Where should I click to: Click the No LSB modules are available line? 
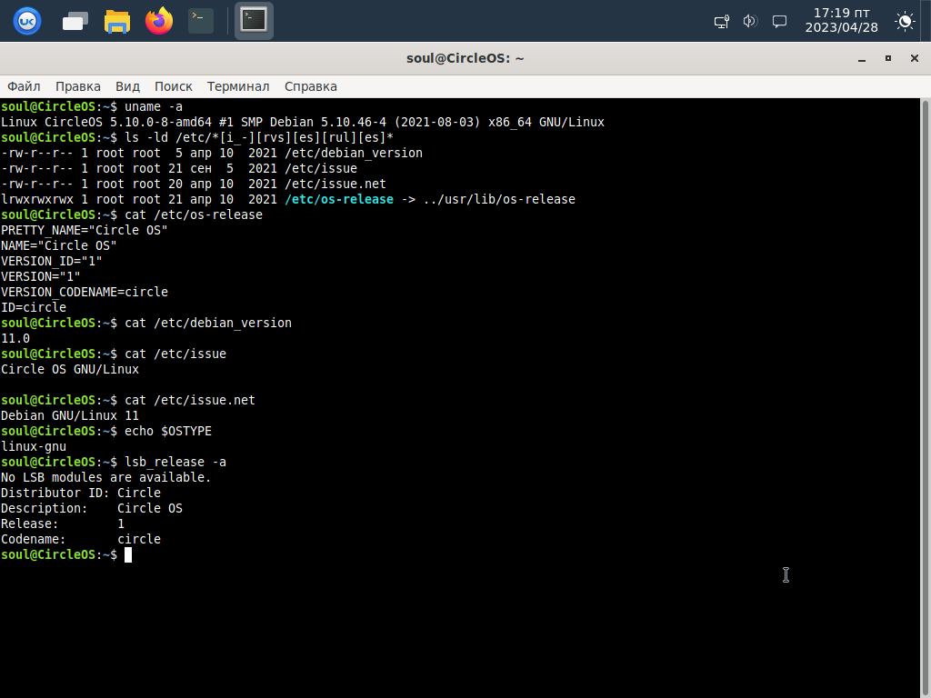point(106,477)
